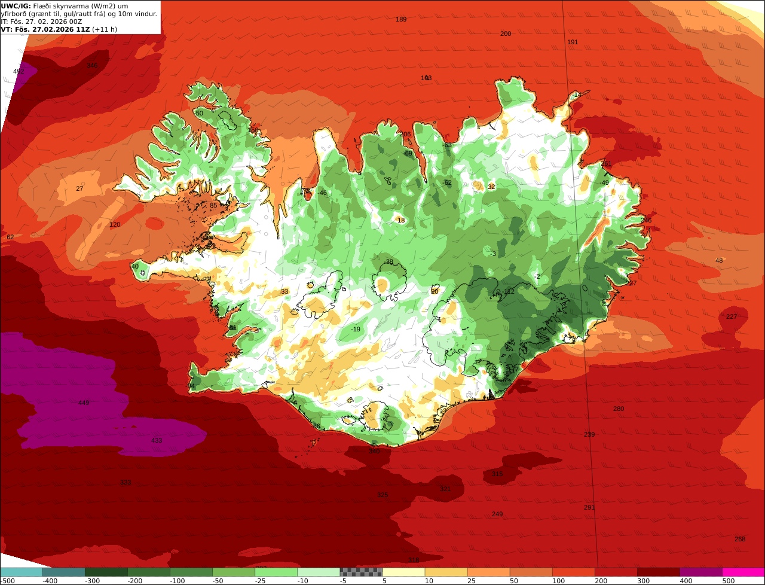Click the map value 268 at right edge
The height and width of the screenshot is (585, 765).
coord(740,539)
